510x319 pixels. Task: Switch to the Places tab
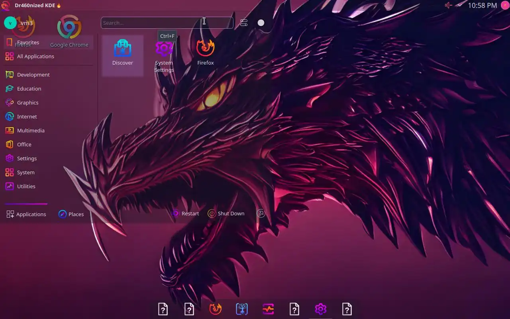click(x=71, y=214)
